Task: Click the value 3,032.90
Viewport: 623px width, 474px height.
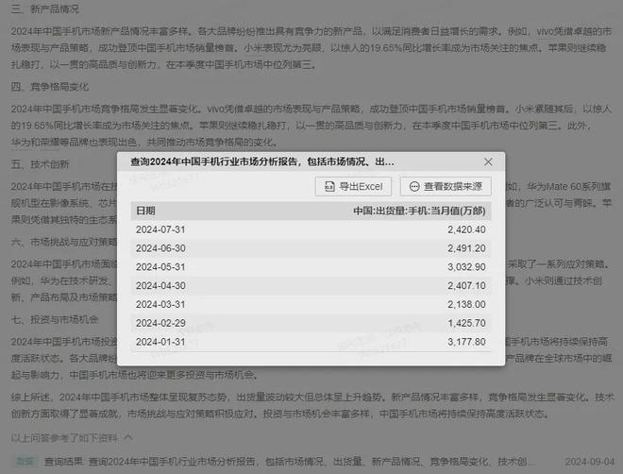Action: point(466,267)
